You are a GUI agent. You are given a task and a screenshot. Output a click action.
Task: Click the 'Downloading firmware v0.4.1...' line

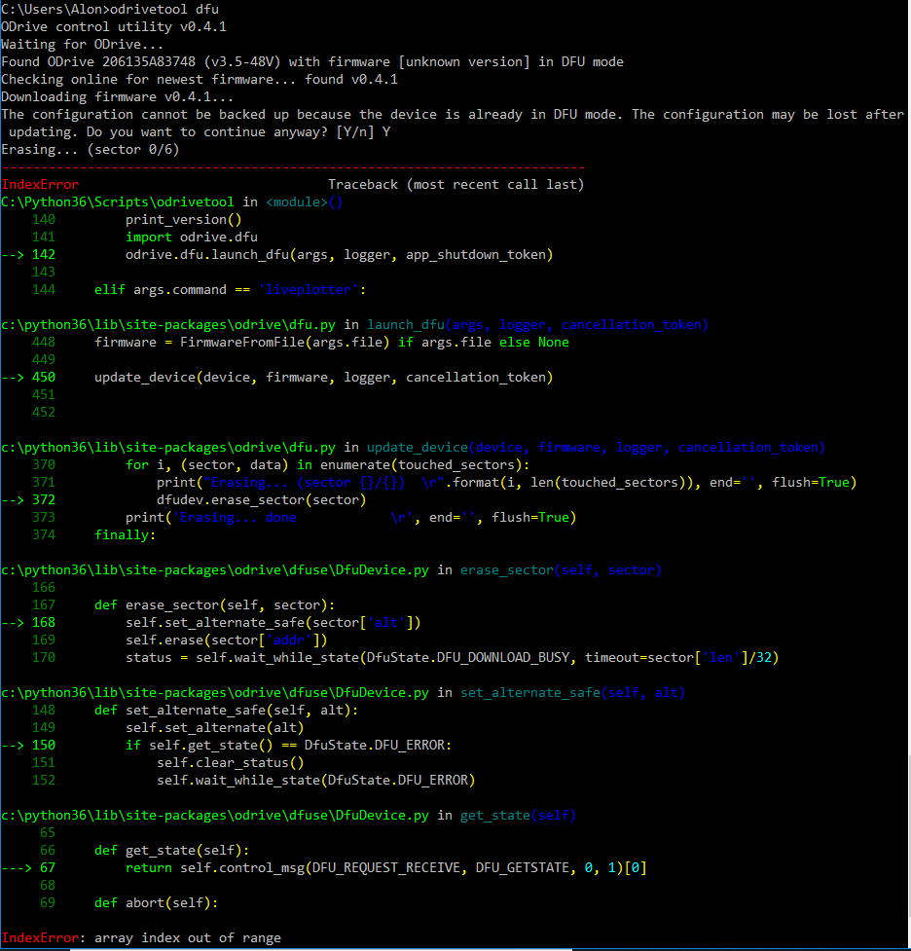click(x=117, y=97)
